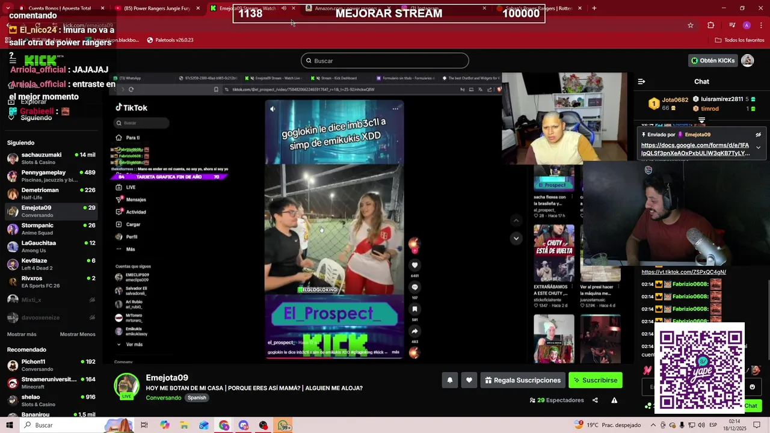Expand the gift leaderboard handle below timrod
The height and width of the screenshot is (433, 770).
701,121
